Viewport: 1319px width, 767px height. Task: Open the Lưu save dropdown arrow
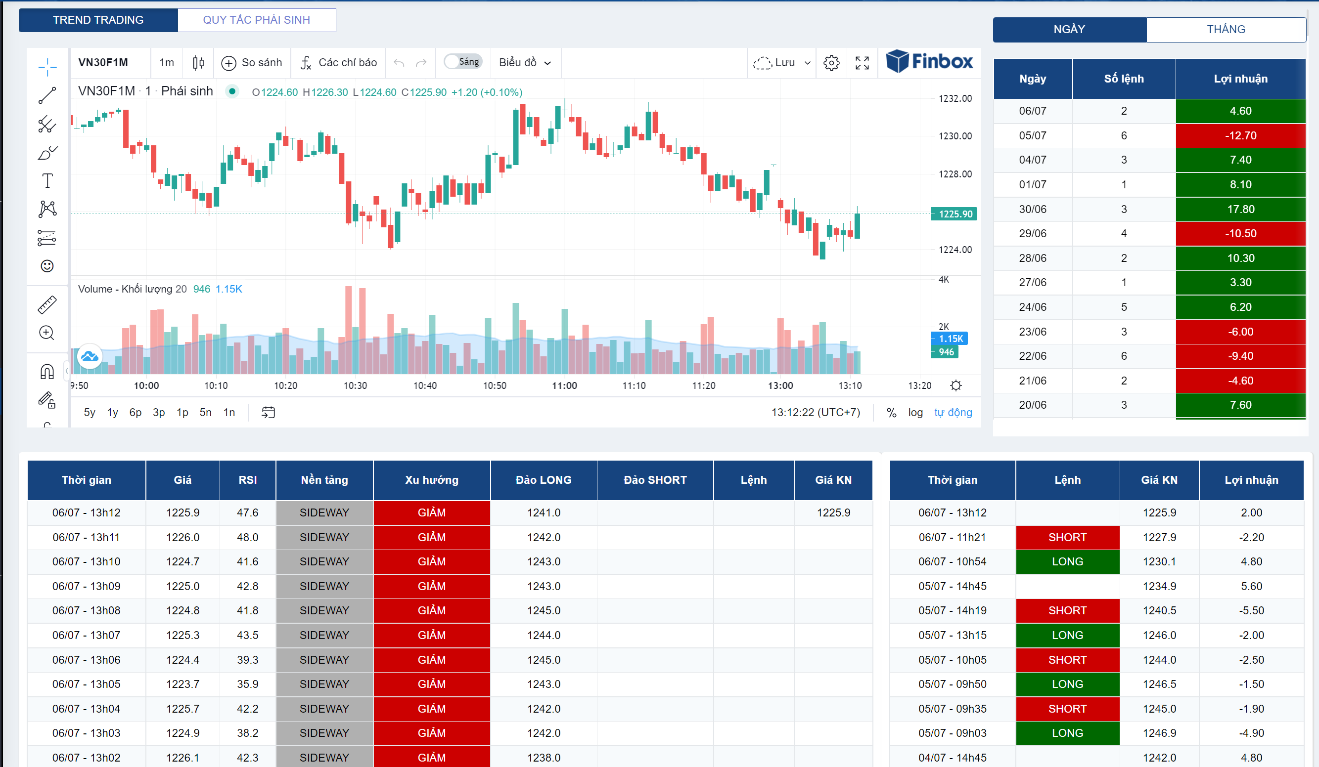(x=807, y=63)
